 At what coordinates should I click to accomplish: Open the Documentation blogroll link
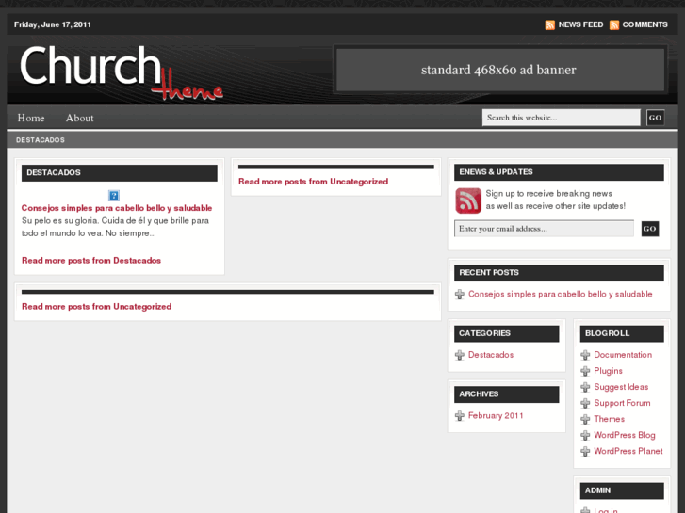(x=623, y=355)
